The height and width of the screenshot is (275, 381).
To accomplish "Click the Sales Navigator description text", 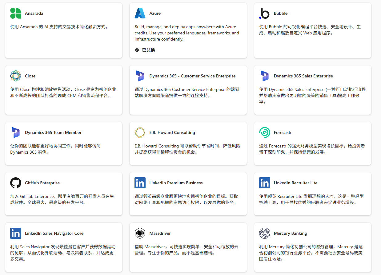I will coord(63,253).
